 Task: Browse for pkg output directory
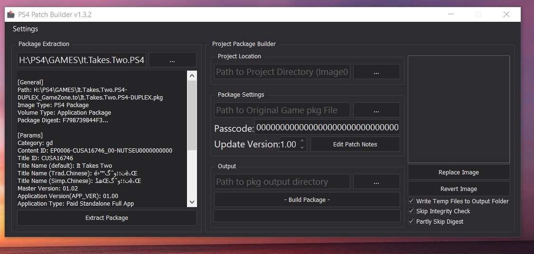[376, 182]
